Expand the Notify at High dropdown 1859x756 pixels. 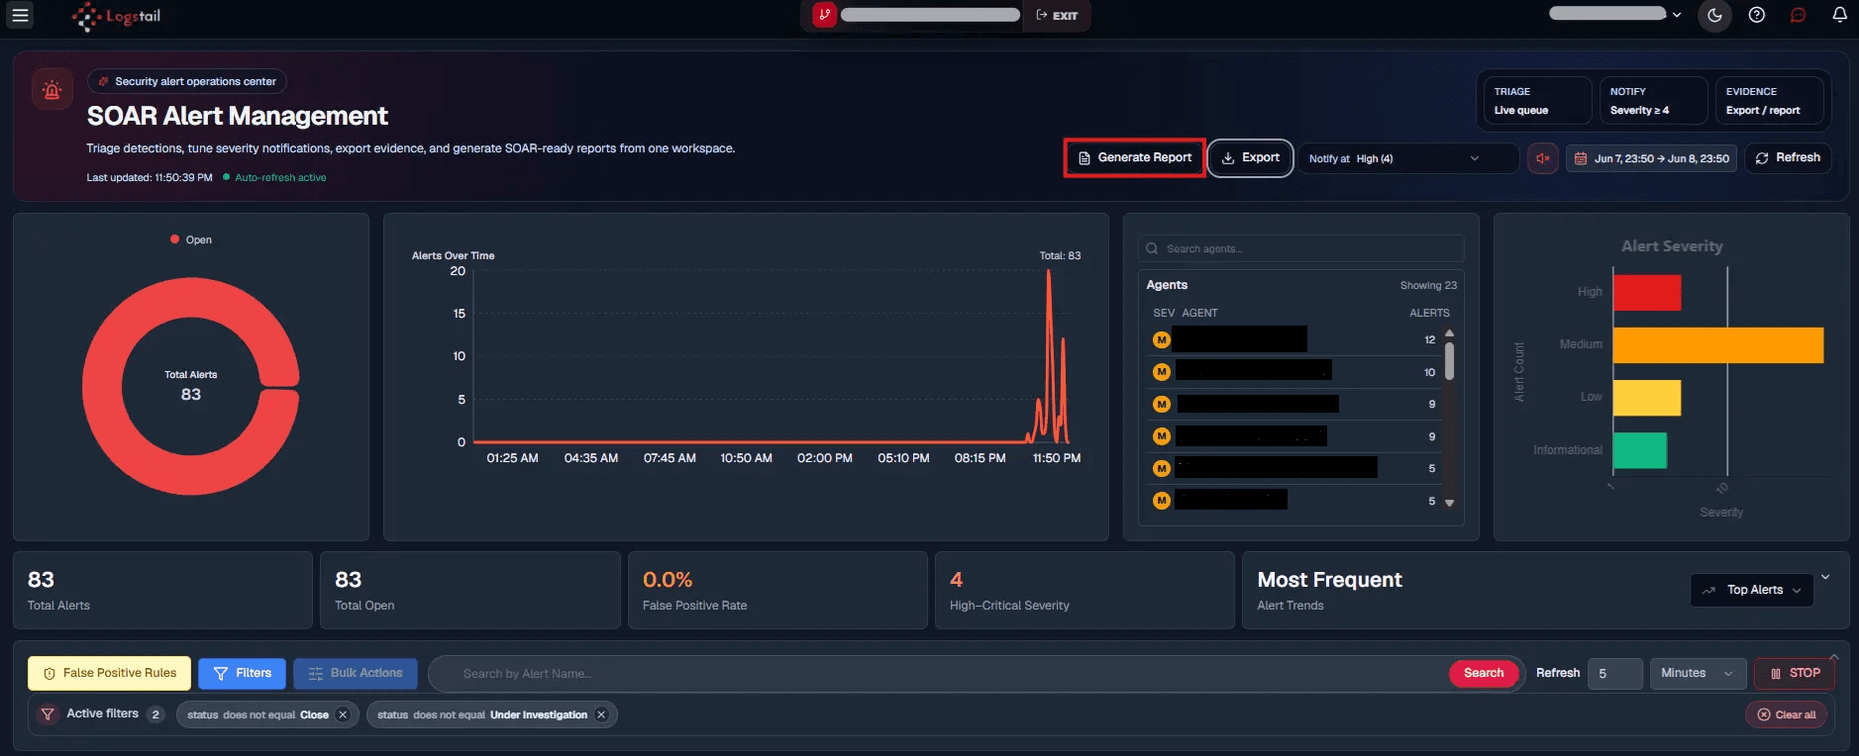[1408, 158]
